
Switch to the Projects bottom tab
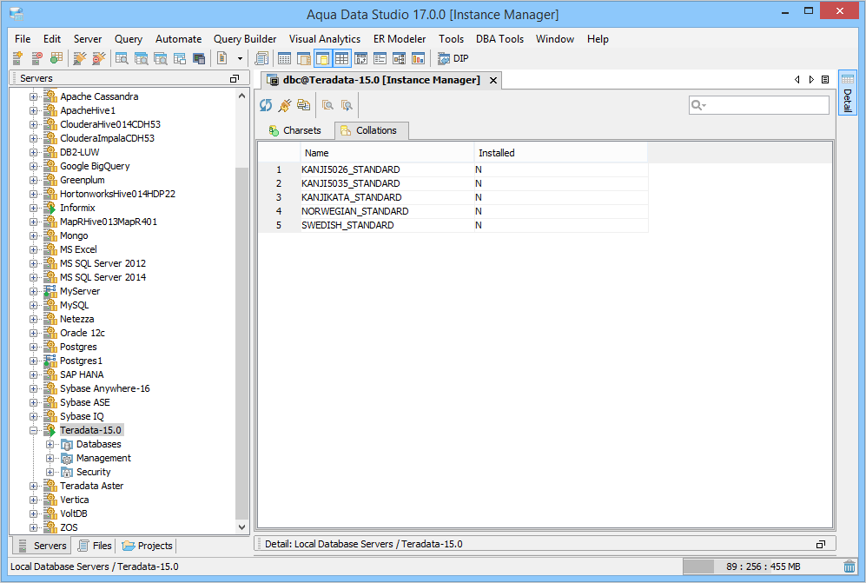pos(148,546)
